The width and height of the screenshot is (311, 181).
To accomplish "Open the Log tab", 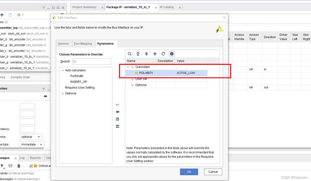I will pos(22,158).
